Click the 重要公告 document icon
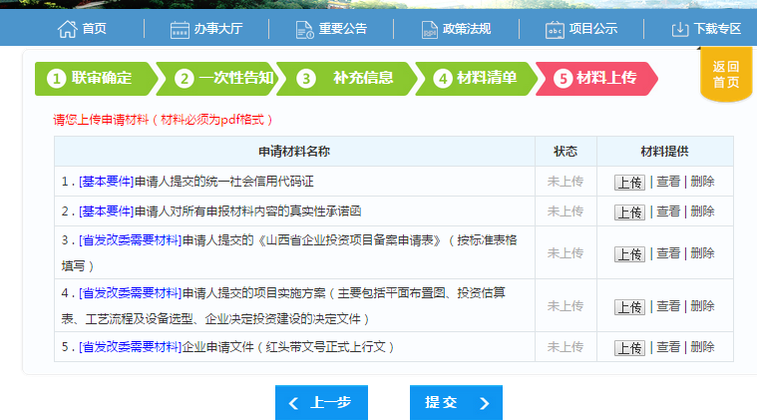Viewport: 757px width, 420px height. (304, 29)
